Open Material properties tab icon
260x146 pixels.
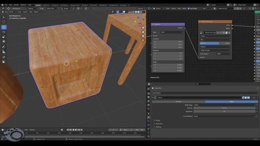pyautogui.click(x=149, y=136)
